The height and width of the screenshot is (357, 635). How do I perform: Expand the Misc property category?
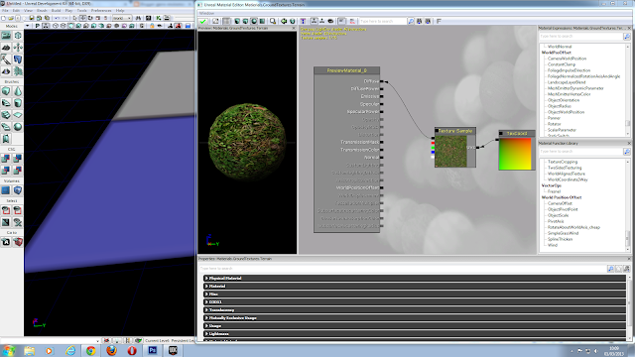[x=415, y=294]
